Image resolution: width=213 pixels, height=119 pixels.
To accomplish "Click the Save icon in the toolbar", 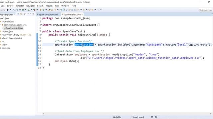I will (2, 10).
